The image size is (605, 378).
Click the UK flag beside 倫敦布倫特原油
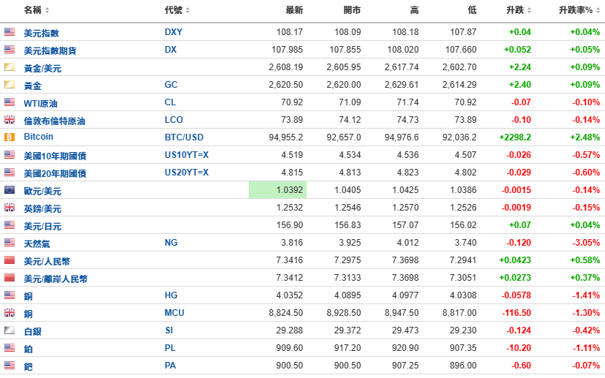[10, 120]
